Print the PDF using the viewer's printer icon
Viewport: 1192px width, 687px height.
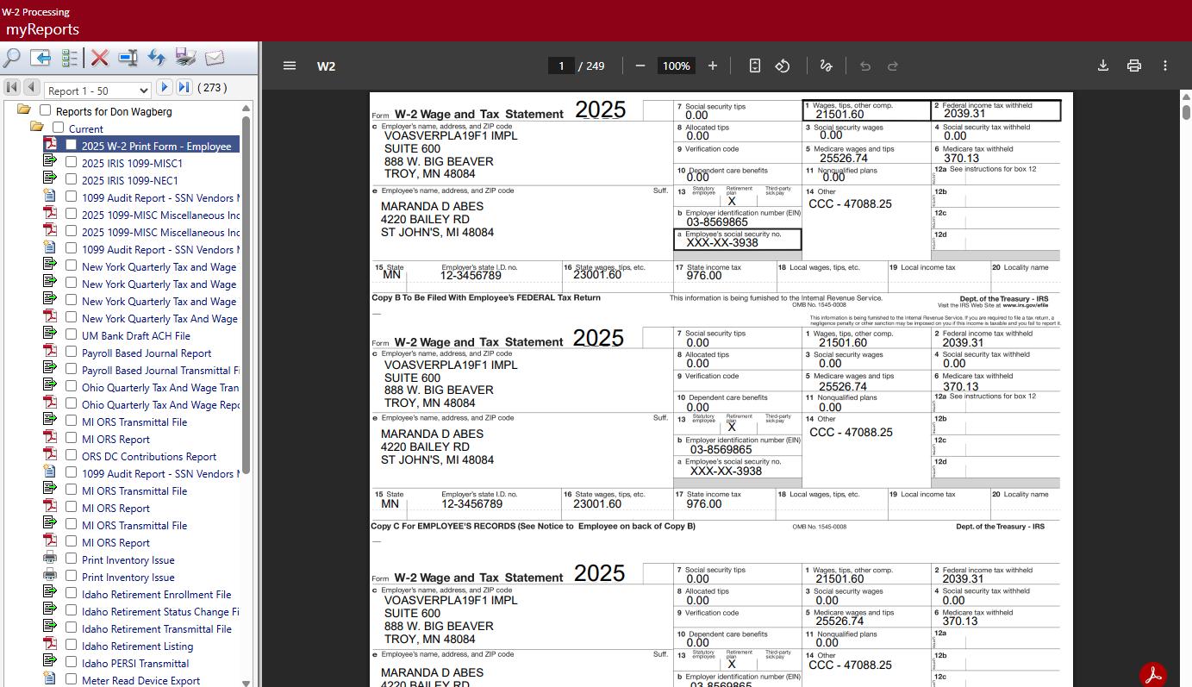click(x=1134, y=66)
